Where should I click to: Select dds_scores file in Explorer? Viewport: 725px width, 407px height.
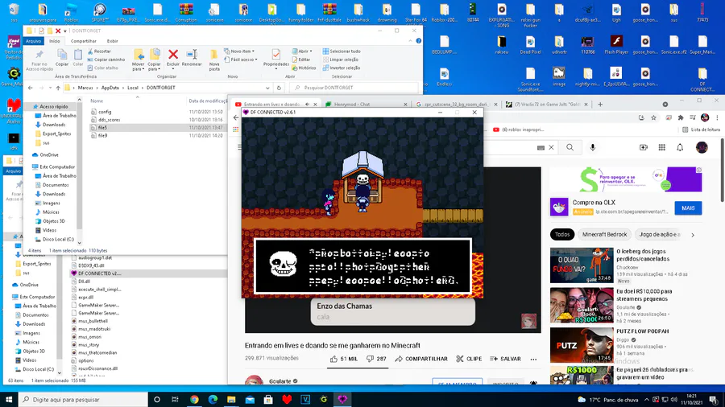pyautogui.click(x=109, y=120)
